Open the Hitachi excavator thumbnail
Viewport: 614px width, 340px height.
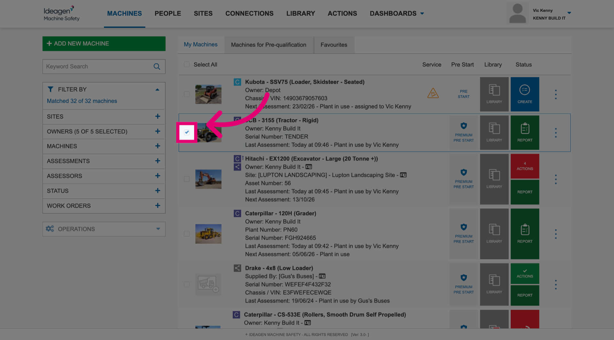point(209,179)
